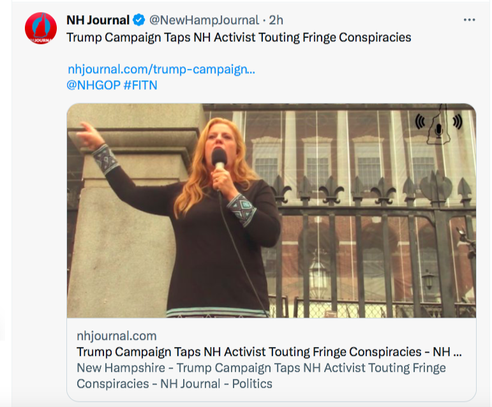Open the NH Journal profile avatar

tap(41, 28)
